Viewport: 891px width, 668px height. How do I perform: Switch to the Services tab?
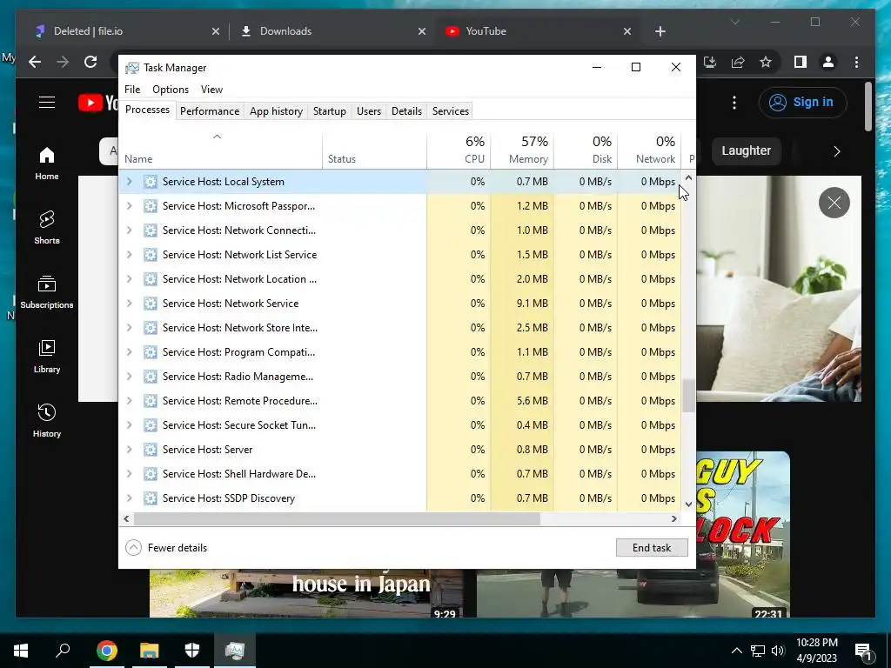(451, 111)
